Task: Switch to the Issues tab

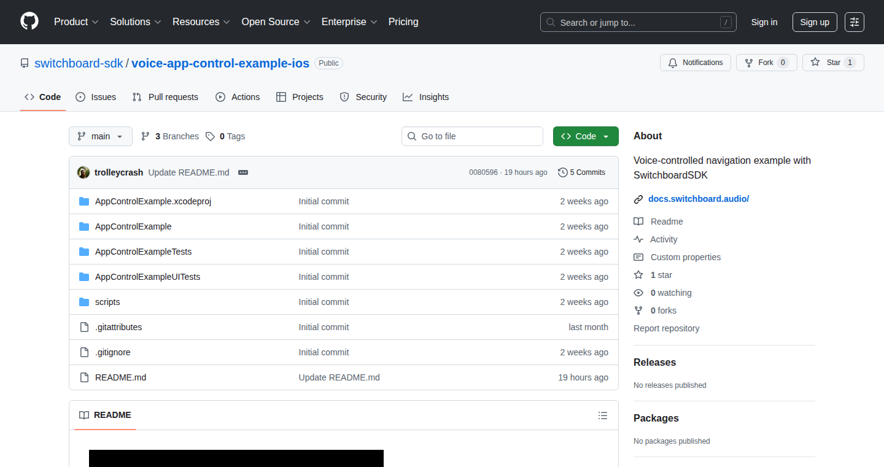Action: coord(96,97)
